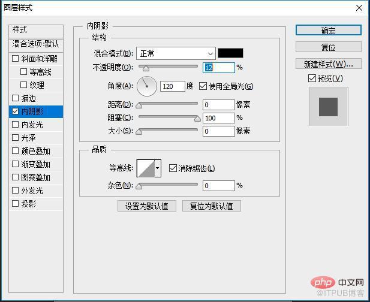Toggle 使用全局光 checkbox
Screen dimensions: 370x302
[203, 86]
